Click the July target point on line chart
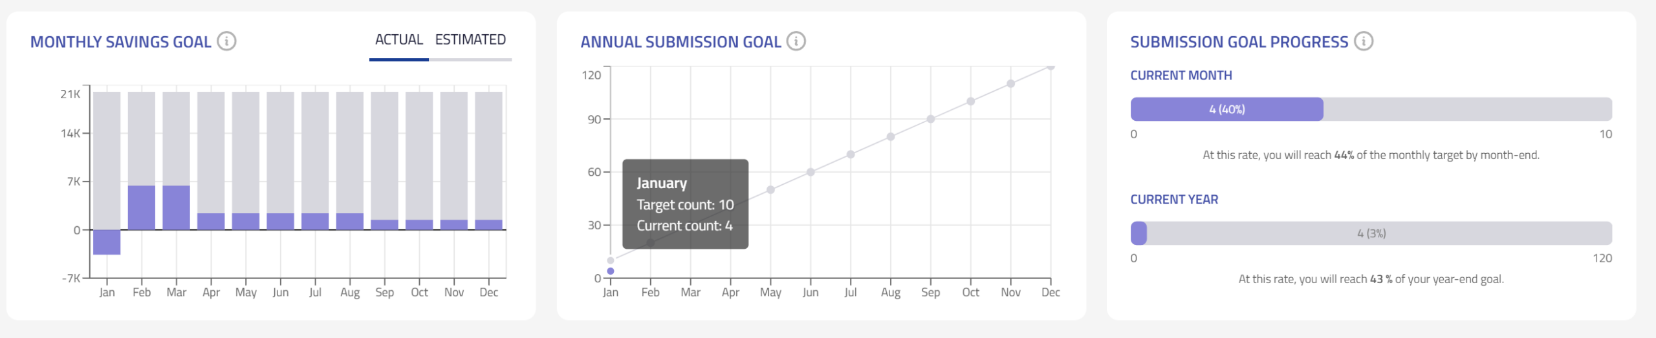The width and height of the screenshot is (1656, 338). (x=851, y=154)
